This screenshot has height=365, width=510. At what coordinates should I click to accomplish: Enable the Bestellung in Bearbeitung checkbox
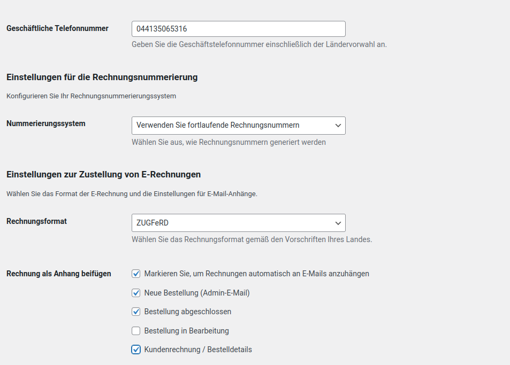[x=136, y=331]
